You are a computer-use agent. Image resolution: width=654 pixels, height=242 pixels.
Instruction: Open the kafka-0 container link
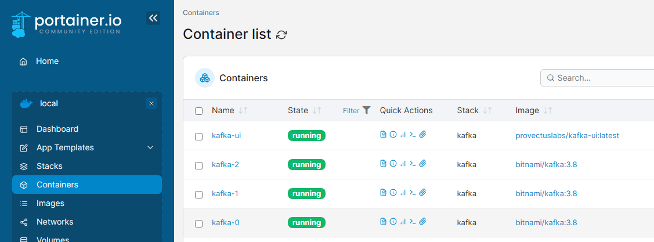click(226, 223)
